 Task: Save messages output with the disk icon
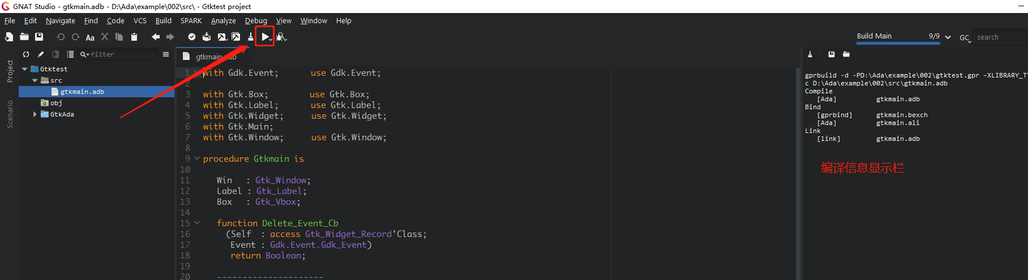pos(832,54)
